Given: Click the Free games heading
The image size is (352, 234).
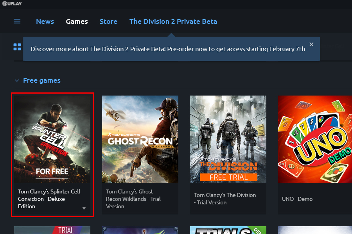Looking at the screenshot, I should [42, 80].
